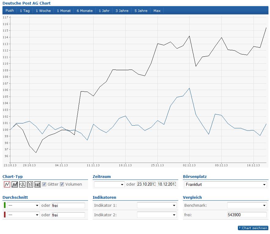This screenshot has height=234, width=270.
Task: Click the Zeitraum section heading
Action: [102, 177]
